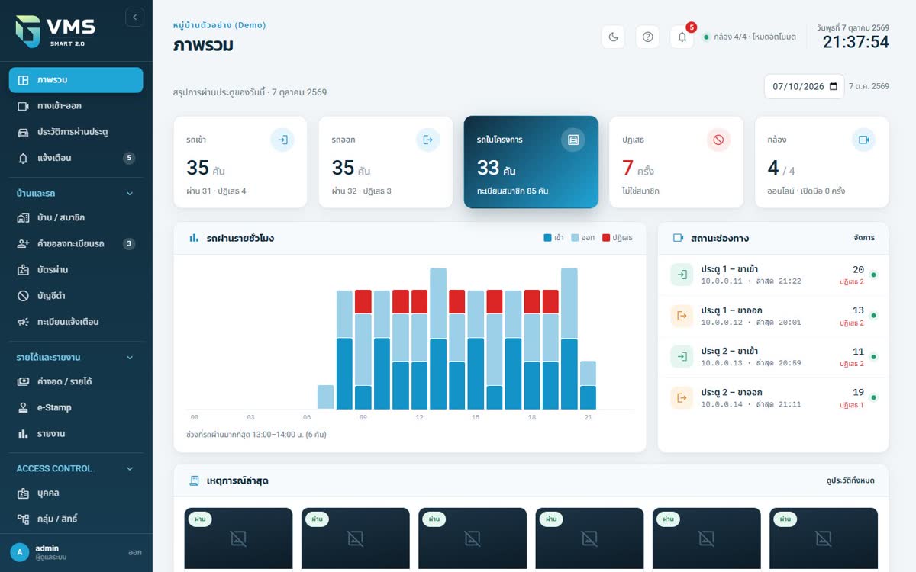Click the camera icon on กล้อง card
Image resolution: width=916 pixels, height=572 pixels.
(x=863, y=140)
